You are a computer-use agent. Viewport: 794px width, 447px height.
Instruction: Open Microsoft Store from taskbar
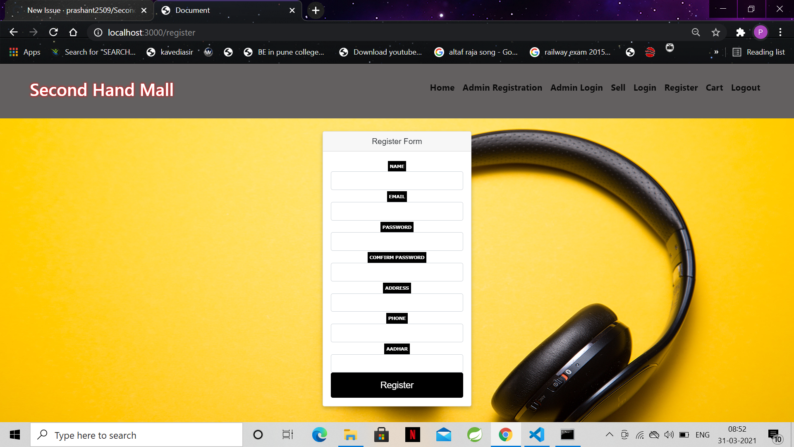click(x=381, y=435)
